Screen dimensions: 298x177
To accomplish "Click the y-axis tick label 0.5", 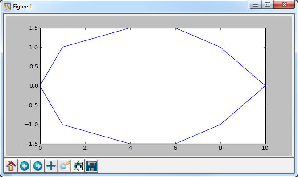I will click(34, 67).
